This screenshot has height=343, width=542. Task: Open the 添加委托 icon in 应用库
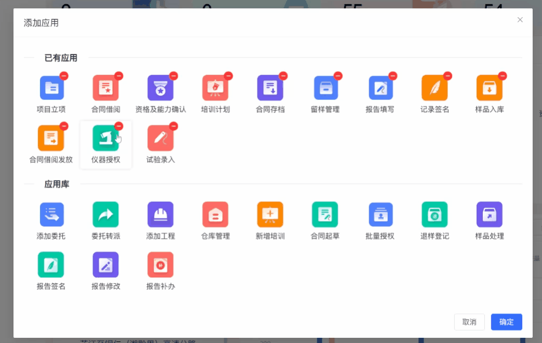51,214
